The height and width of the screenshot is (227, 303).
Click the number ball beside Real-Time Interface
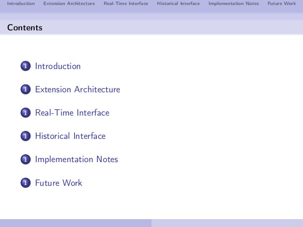coord(25,113)
